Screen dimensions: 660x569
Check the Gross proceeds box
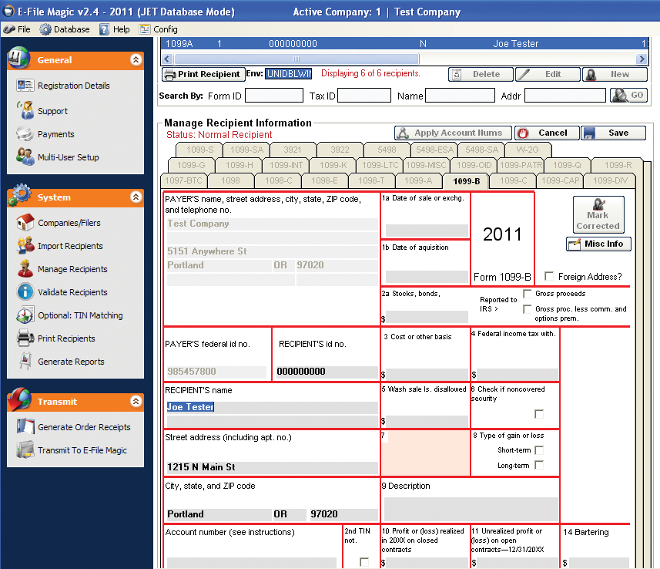tap(528, 294)
